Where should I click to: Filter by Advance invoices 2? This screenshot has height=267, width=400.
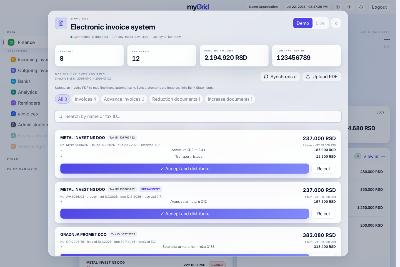click(x=124, y=99)
